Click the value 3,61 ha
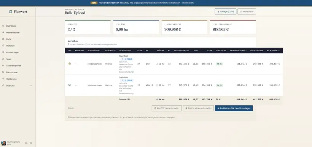 click(x=161, y=64)
